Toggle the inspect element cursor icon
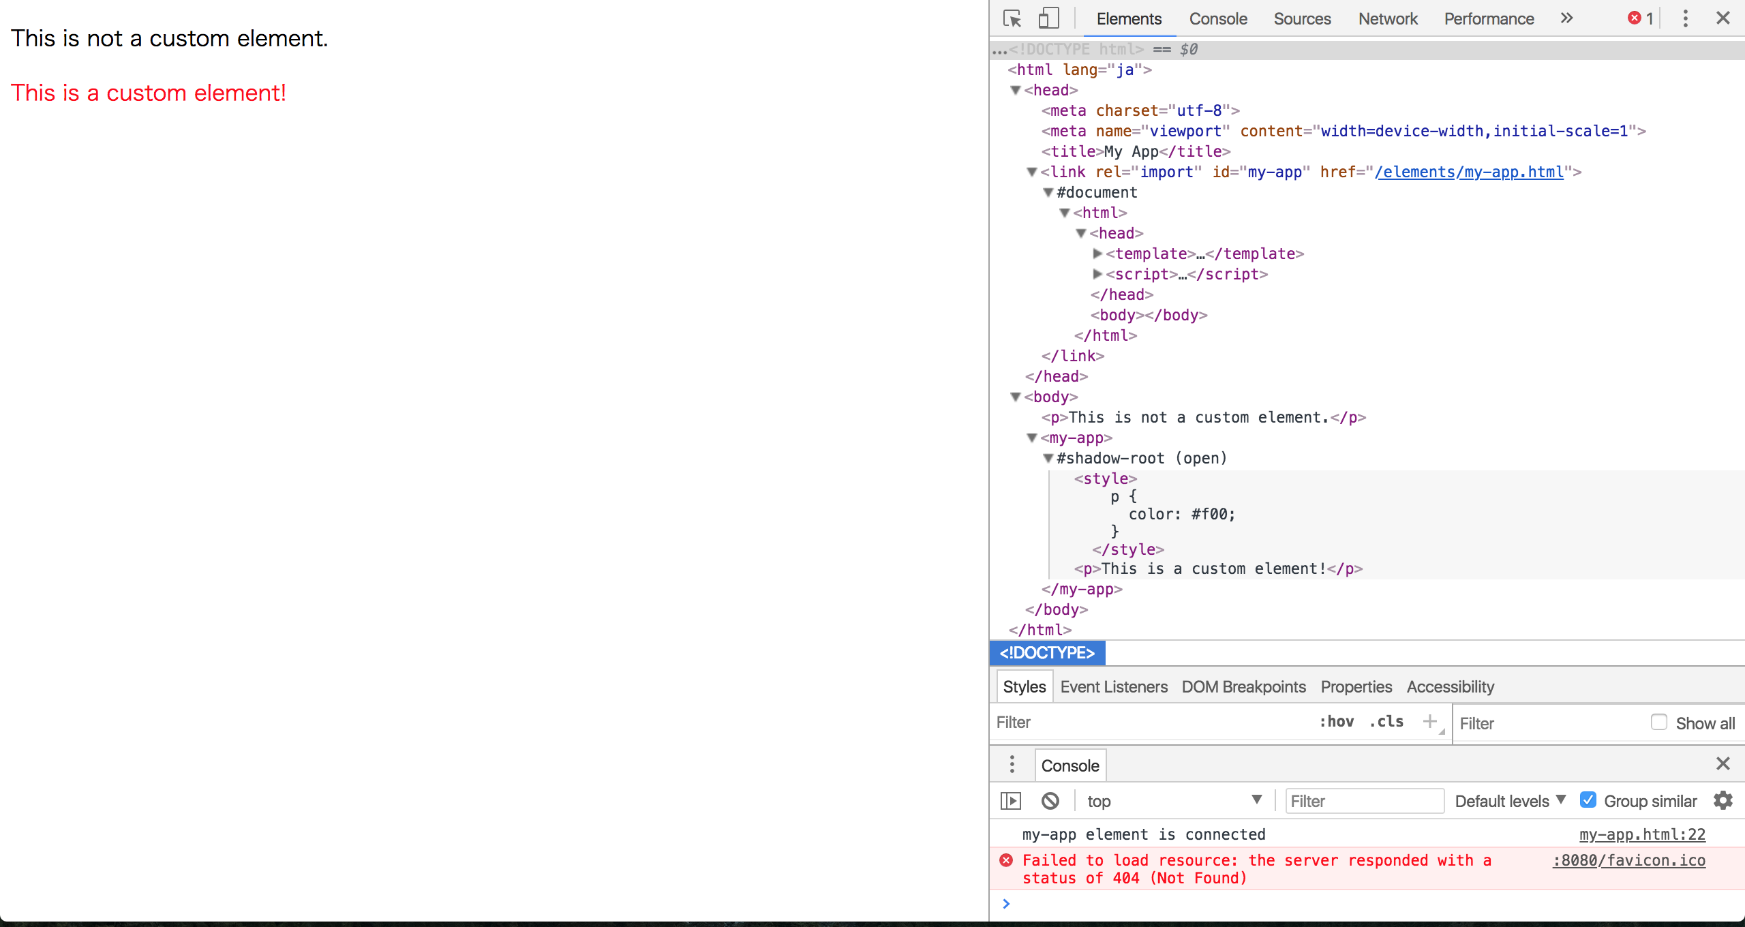The image size is (1745, 927). [1012, 18]
